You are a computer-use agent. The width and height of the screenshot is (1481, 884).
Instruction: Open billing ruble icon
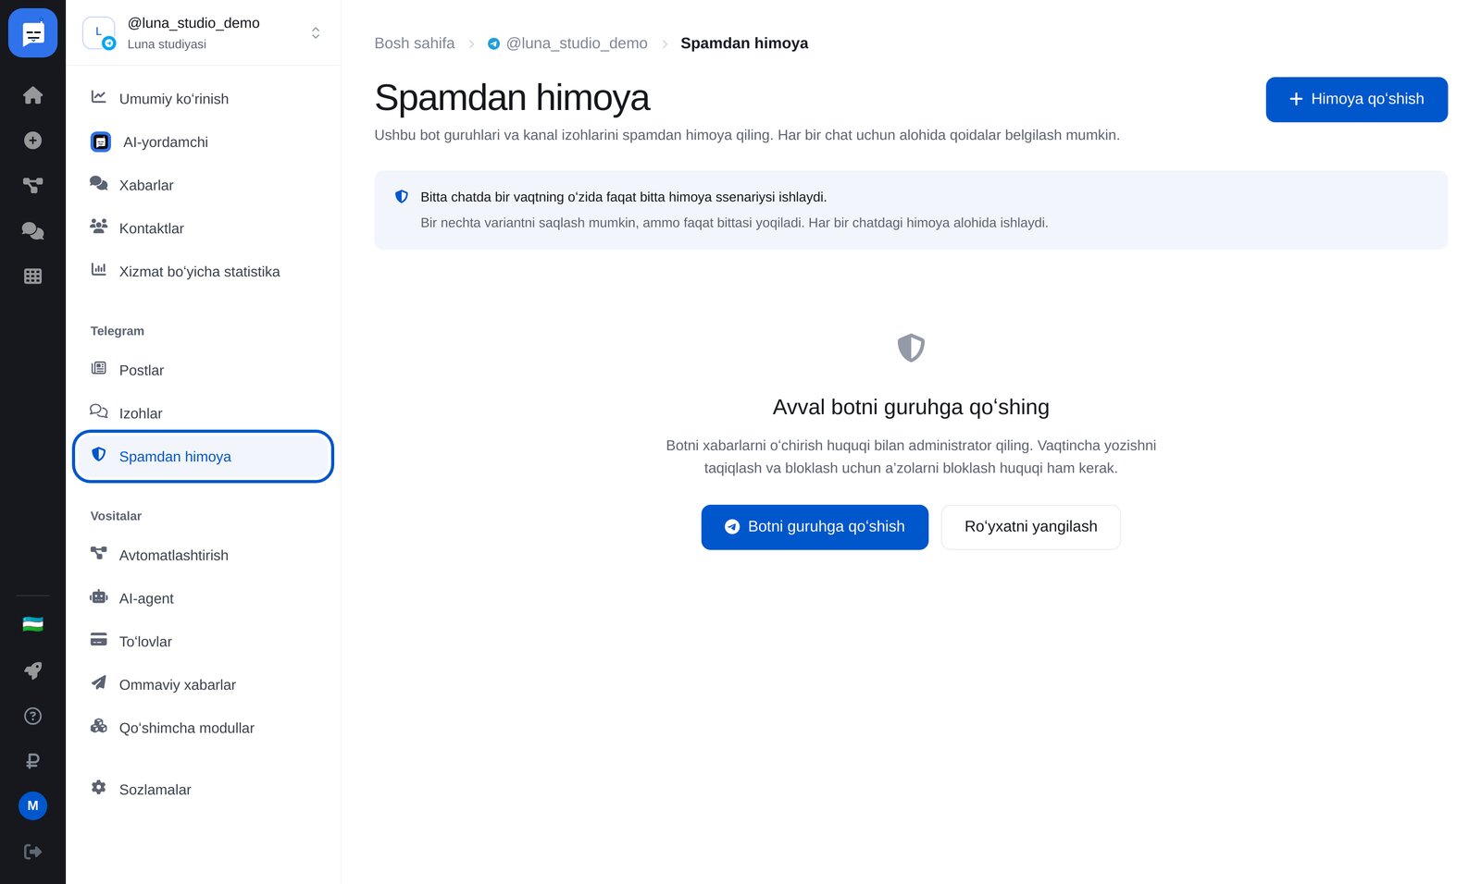(x=32, y=761)
